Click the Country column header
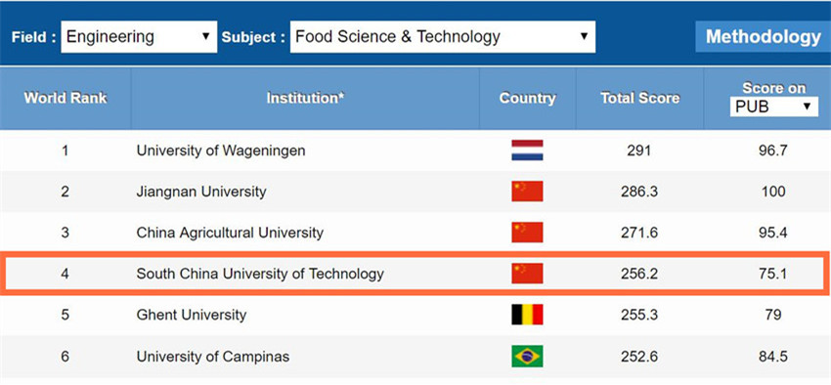 tap(527, 98)
